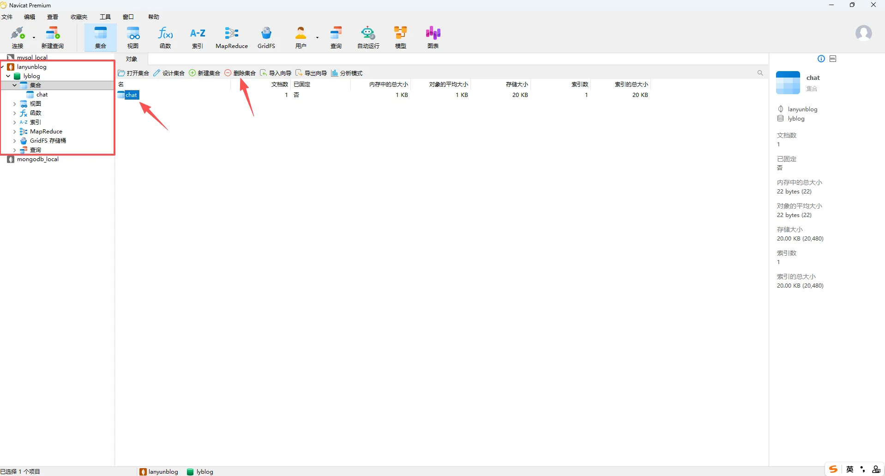This screenshot has height=476, width=885.
Task: Open the 模型 (Model) toolbar icon
Action: pos(400,37)
